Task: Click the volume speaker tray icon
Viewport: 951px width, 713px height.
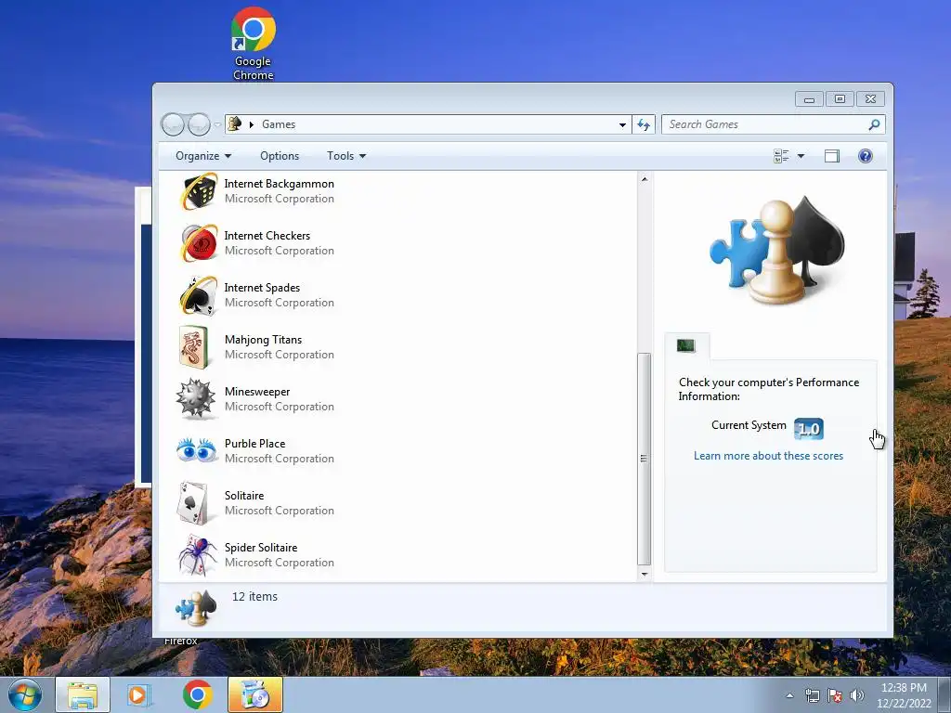Action: tap(857, 695)
